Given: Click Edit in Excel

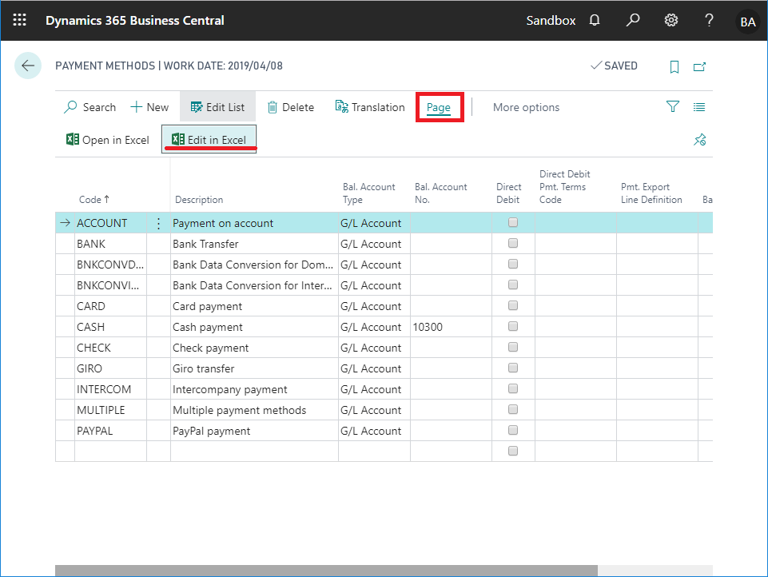Looking at the screenshot, I should pos(209,140).
